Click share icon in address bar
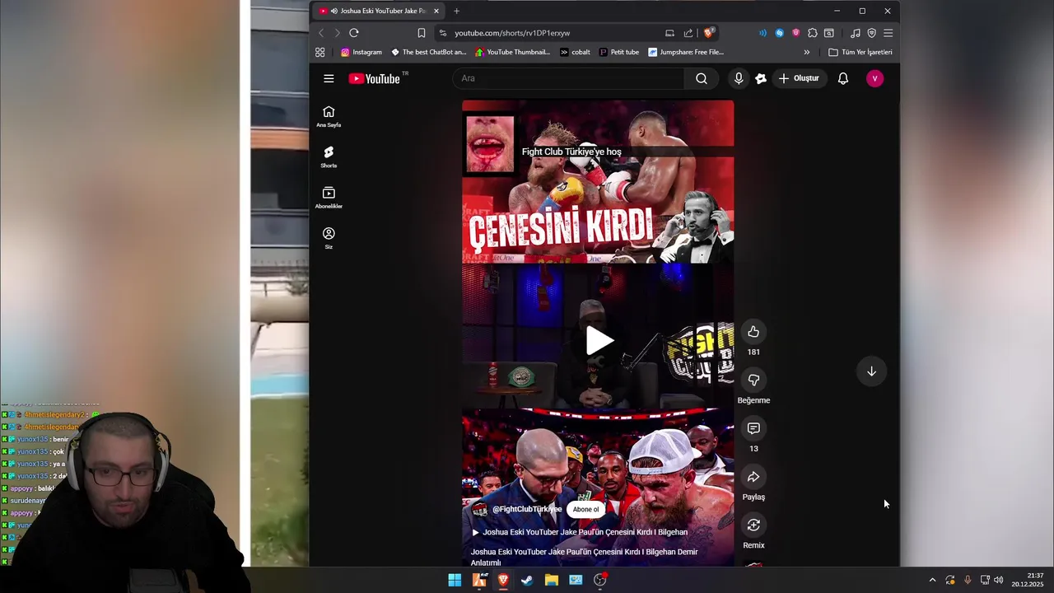 [688, 33]
